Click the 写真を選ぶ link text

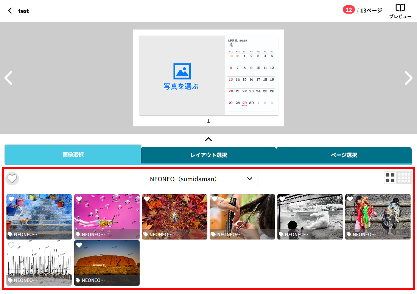pos(181,87)
